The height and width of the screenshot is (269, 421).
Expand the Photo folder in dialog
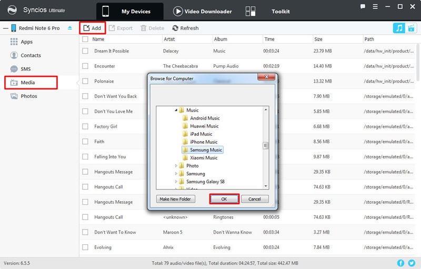pos(176,166)
